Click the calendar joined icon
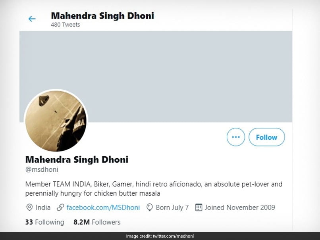The height and width of the screenshot is (240, 320). tap(199, 207)
